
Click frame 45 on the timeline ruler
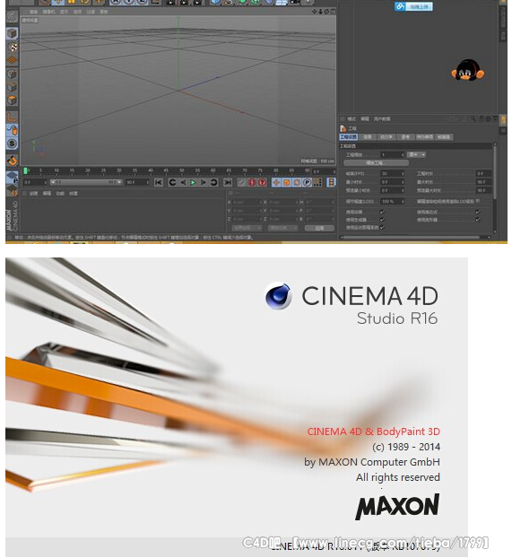[x=166, y=171]
